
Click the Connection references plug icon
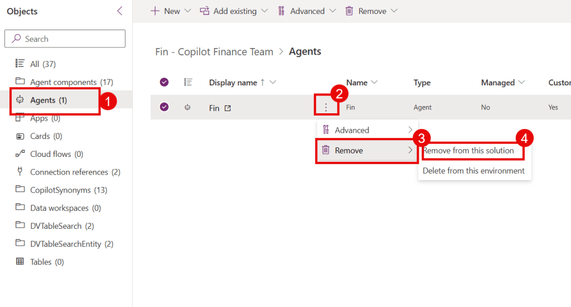(20, 172)
